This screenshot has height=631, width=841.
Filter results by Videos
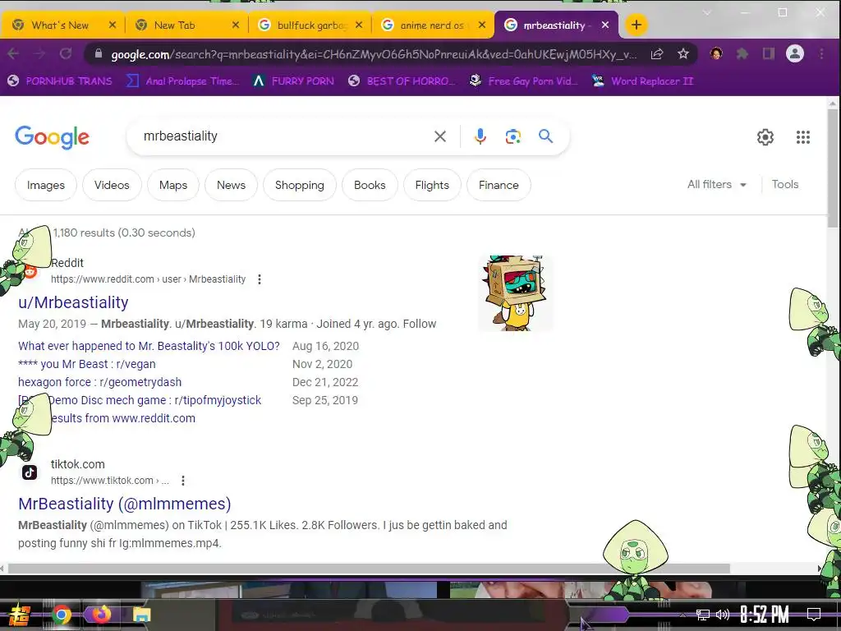[112, 185]
